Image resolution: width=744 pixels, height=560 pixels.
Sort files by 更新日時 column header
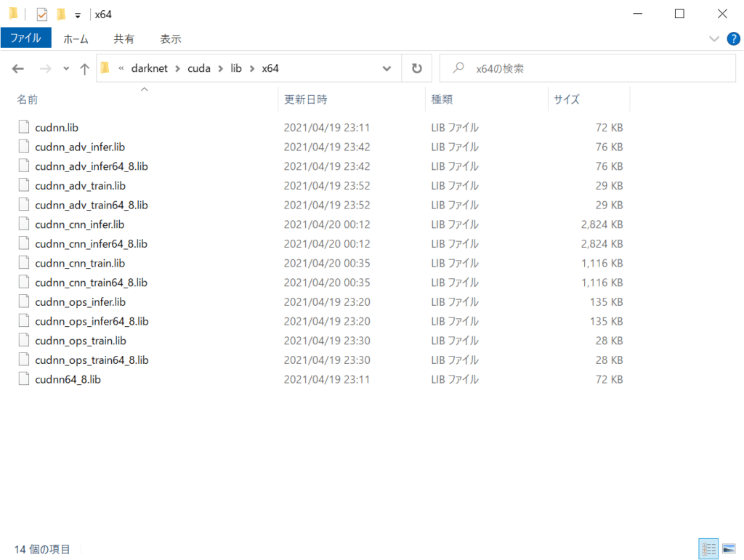(x=305, y=100)
